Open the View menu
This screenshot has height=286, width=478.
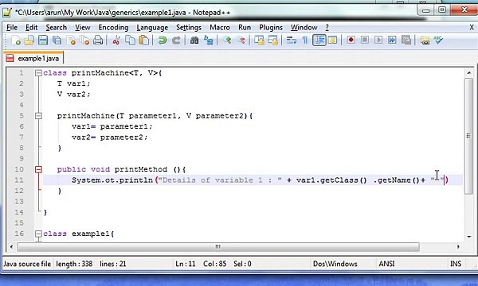click(x=83, y=27)
